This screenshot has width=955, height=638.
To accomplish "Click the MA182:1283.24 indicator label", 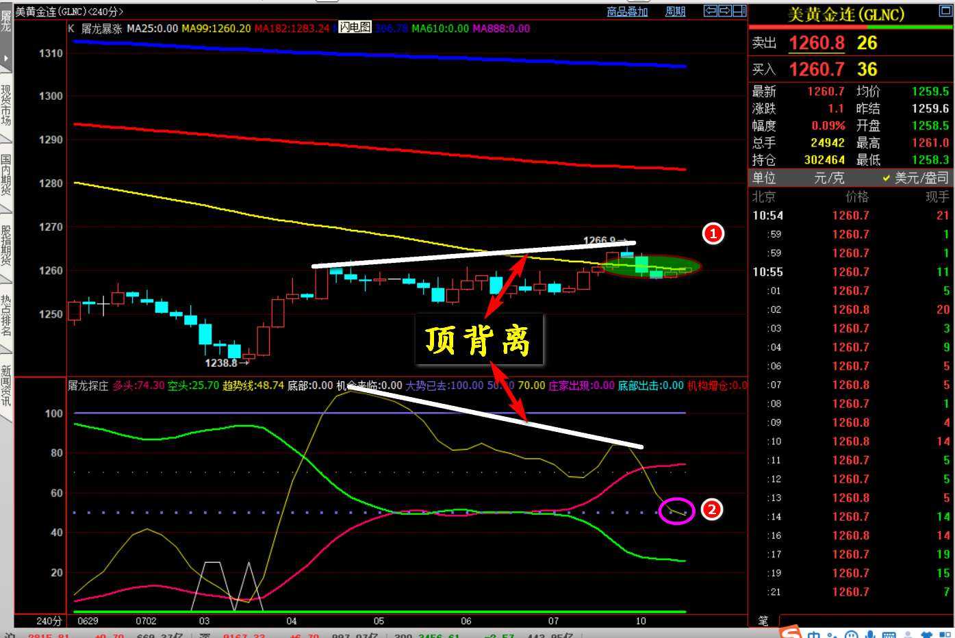I will pyautogui.click(x=292, y=28).
